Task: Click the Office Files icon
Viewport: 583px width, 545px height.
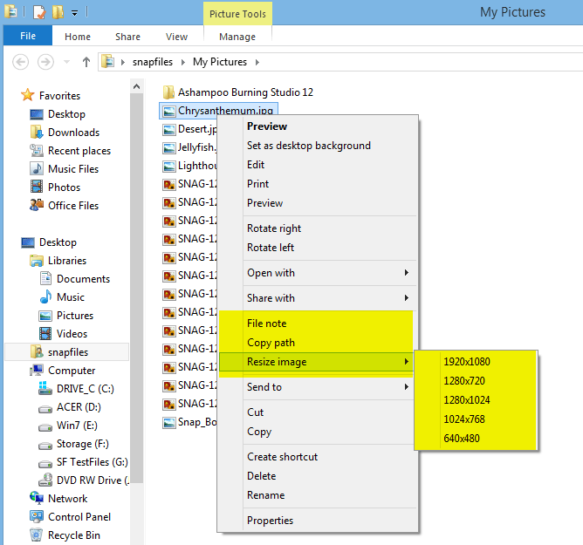Action: (37, 205)
